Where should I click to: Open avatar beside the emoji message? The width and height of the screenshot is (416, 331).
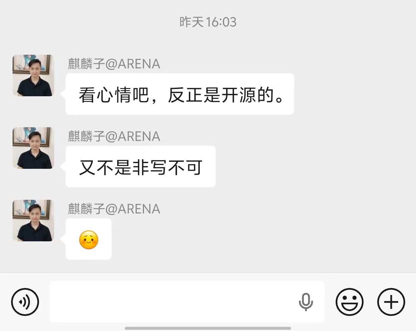tap(33, 221)
